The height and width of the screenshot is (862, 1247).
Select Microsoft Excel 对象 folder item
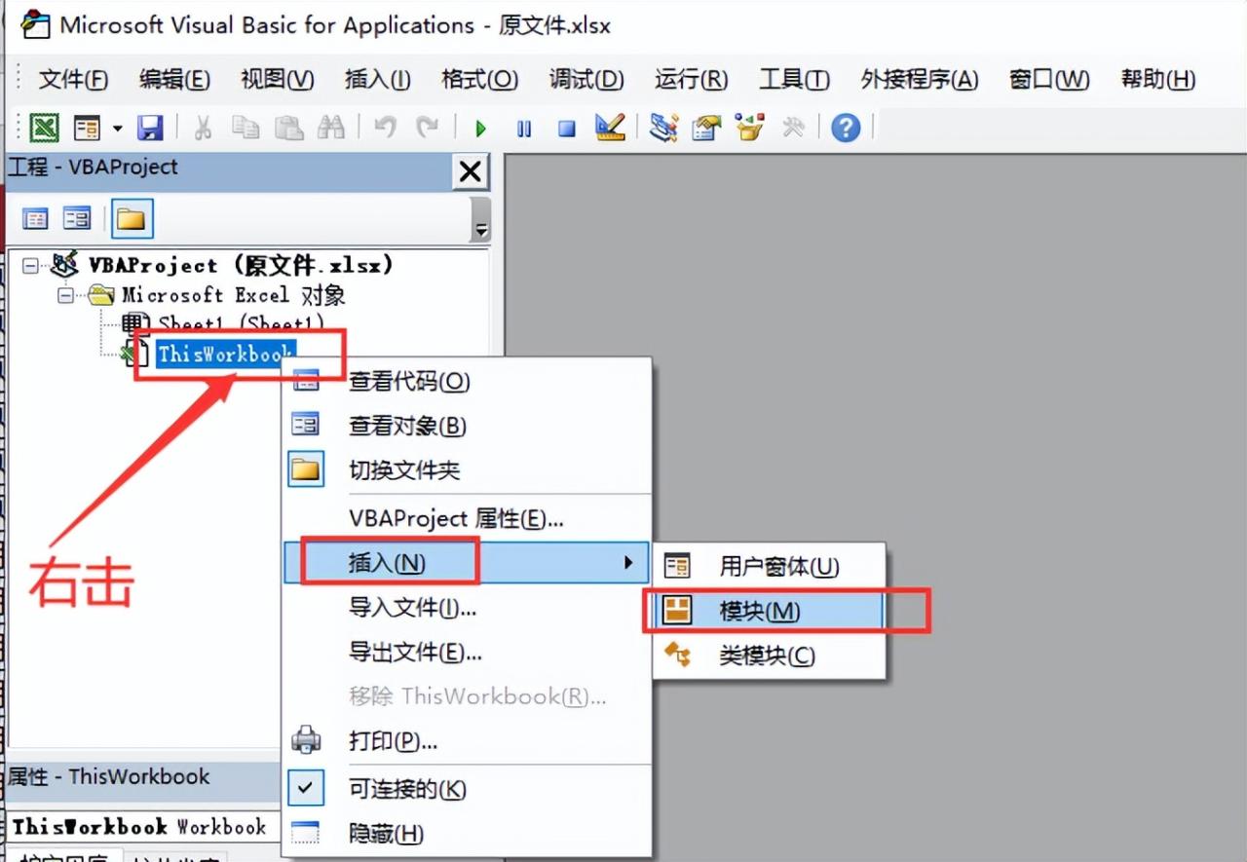pos(233,294)
